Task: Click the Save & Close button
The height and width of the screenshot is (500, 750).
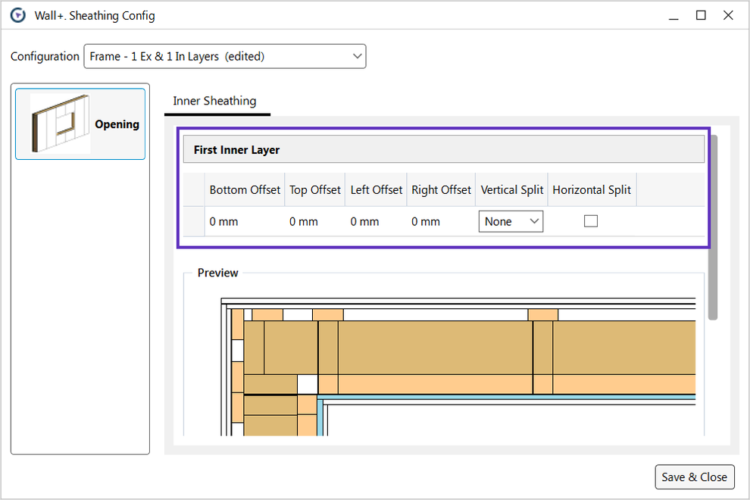Action: click(695, 477)
